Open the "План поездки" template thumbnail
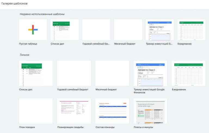209x133 pixels. [36, 111]
